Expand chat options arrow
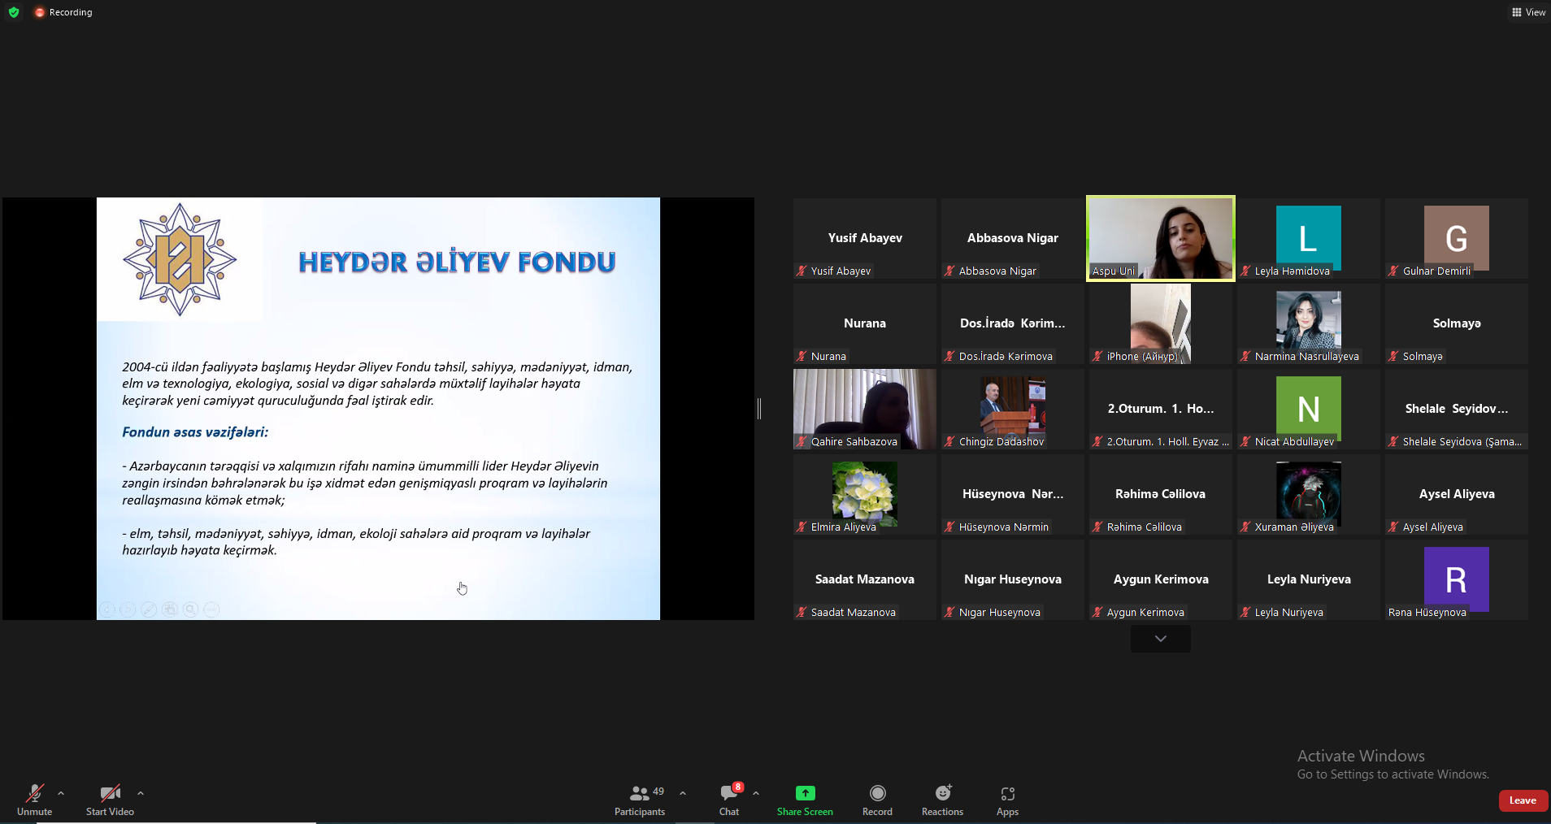 (x=756, y=793)
